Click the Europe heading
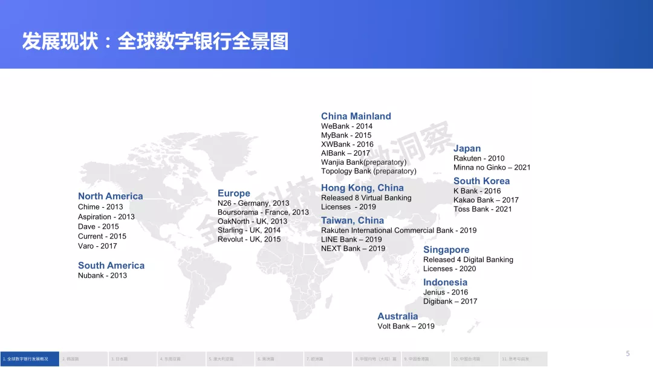653x367 pixels. (233, 193)
